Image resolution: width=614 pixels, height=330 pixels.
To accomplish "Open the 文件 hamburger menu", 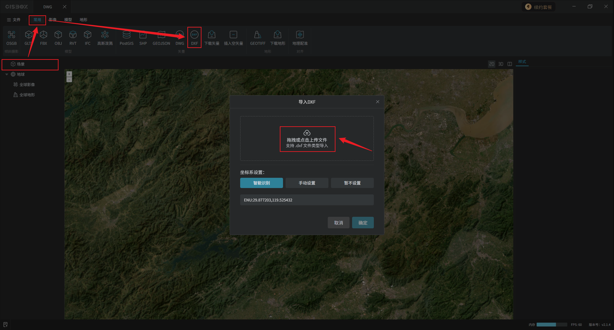I will click(x=13, y=20).
